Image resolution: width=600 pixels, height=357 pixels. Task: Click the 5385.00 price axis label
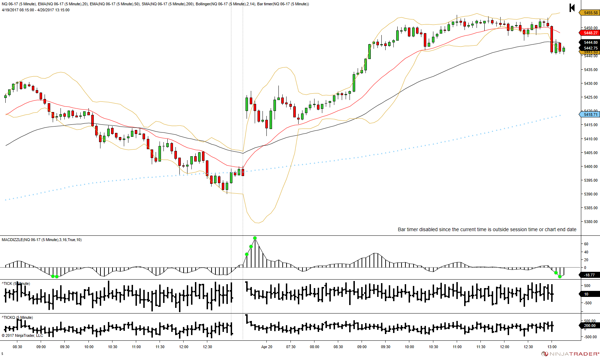coord(591,208)
